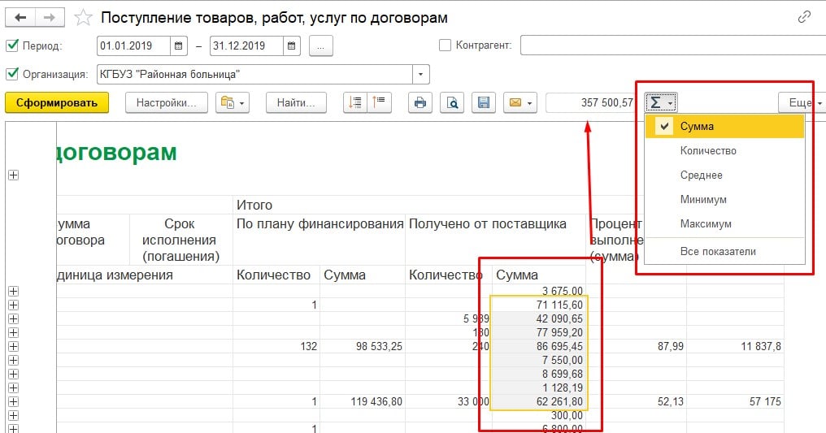
Task: Select Среднее from the aggregate menu
Action: (701, 175)
